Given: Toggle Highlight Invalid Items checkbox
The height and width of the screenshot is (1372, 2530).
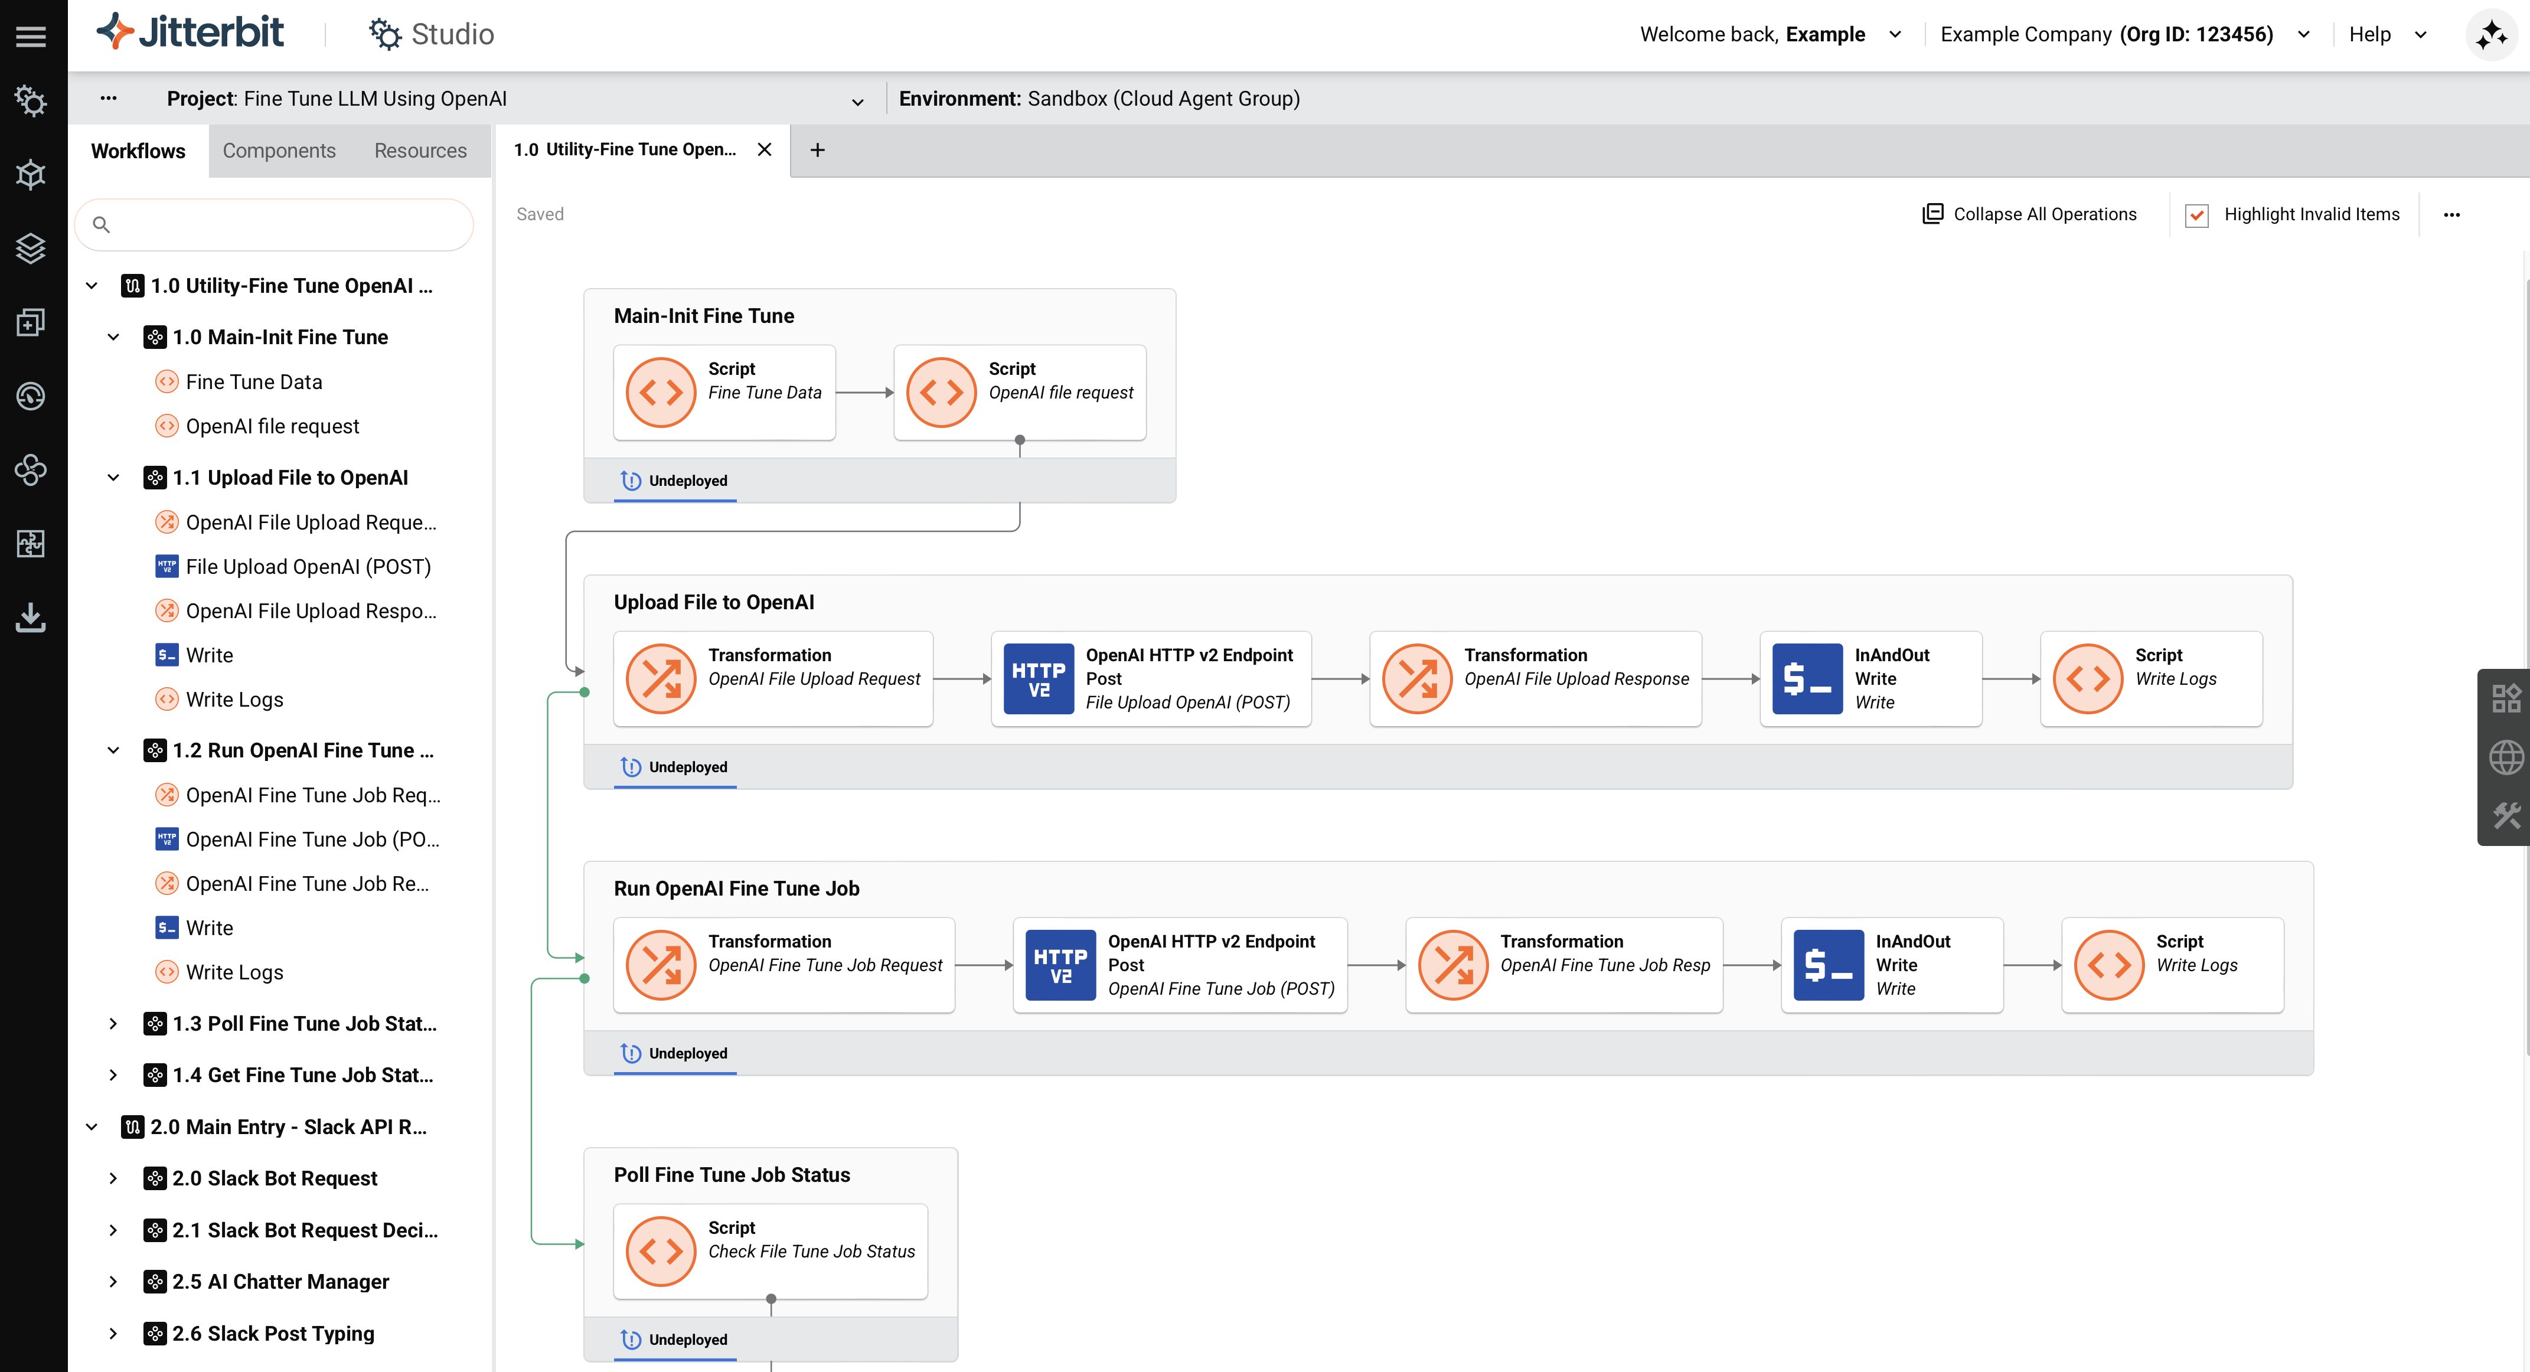Looking at the screenshot, I should [2197, 215].
